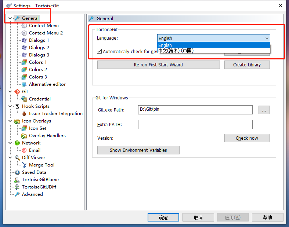Click the Issue Tracker bug icon
The height and width of the screenshot is (227, 289).
coord(24,114)
